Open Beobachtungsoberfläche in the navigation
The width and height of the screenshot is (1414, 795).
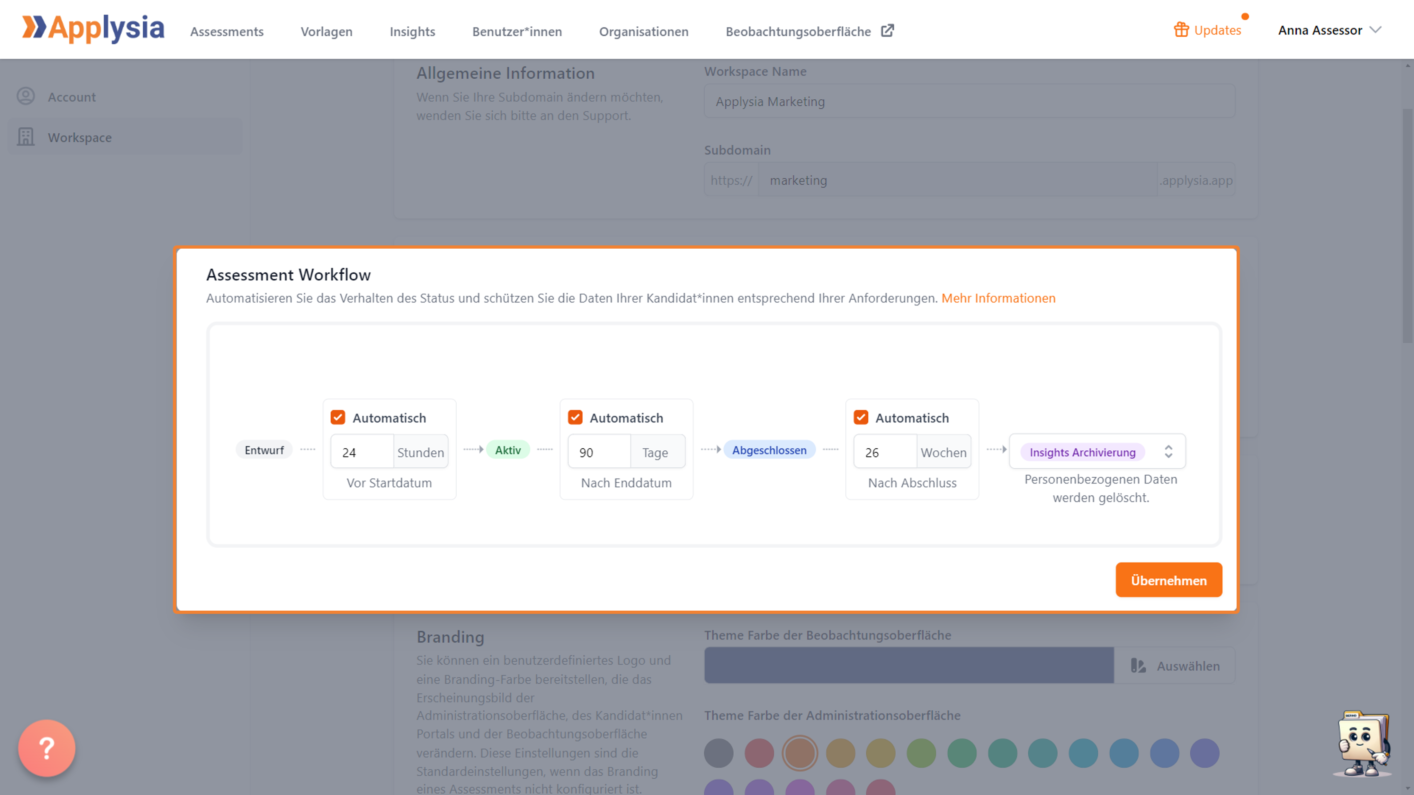(x=798, y=31)
